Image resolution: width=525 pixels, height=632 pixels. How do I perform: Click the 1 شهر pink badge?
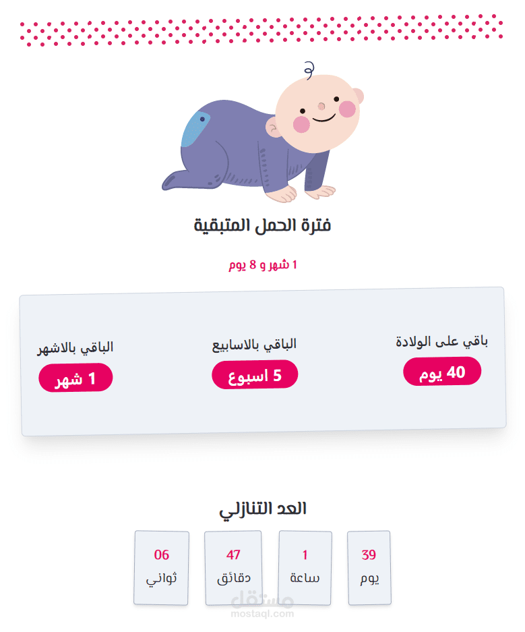[75, 378]
